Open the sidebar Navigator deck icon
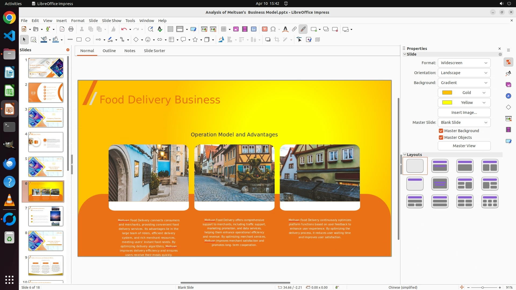This screenshot has width=516, height=290. [x=508, y=96]
